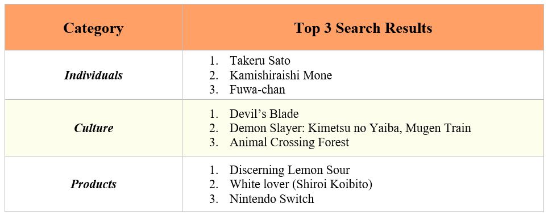Click number 1 beside Discerning Lemon Sour
Viewport: 548px width, 216px height.
(213, 170)
